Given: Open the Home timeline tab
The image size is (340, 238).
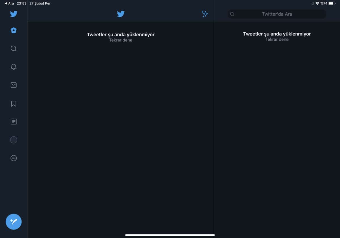Looking at the screenshot, I should tap(14, 30).
